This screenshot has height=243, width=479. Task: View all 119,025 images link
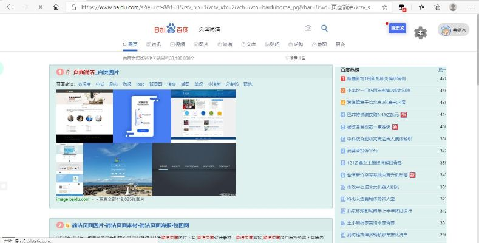pyautogui.click(x=121, y=199)
